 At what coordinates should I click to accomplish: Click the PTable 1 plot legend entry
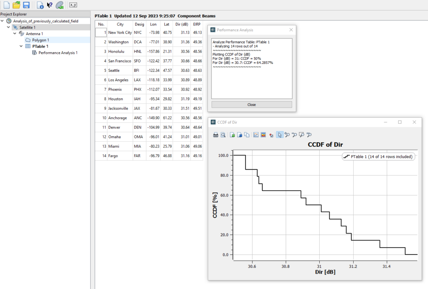(x=378, y=157)
